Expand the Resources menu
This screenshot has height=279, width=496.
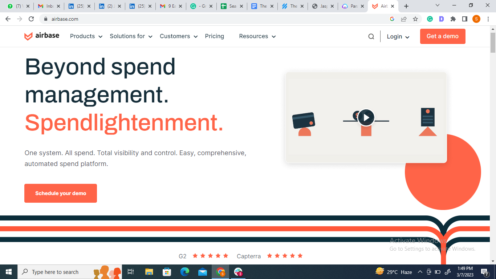coord(257,36)
